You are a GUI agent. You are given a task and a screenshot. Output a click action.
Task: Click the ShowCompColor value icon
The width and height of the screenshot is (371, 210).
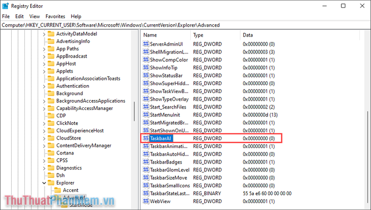(x=146, y=60)
